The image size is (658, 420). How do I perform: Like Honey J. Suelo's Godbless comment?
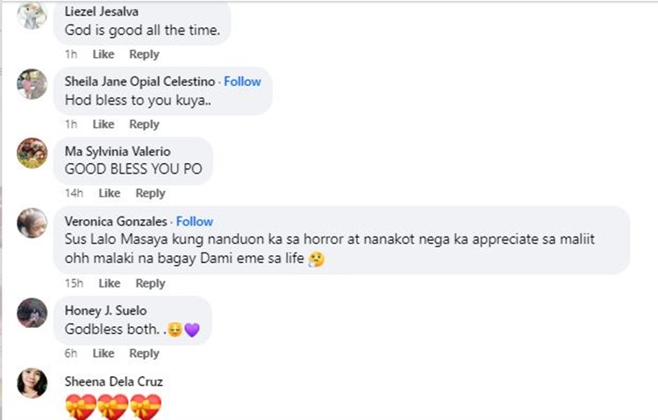pos(104,353)
